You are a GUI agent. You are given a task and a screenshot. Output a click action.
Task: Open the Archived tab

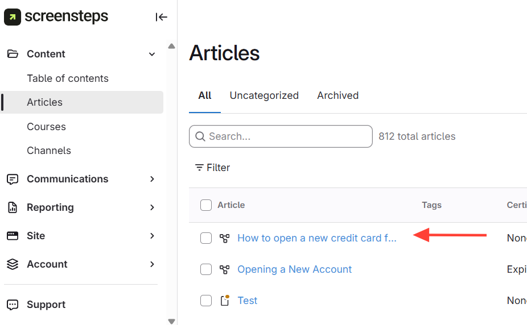(x=337, y=95)
